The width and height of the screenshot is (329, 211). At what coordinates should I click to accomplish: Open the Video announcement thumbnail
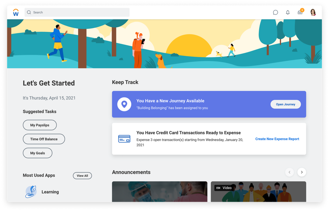[258, 192]
